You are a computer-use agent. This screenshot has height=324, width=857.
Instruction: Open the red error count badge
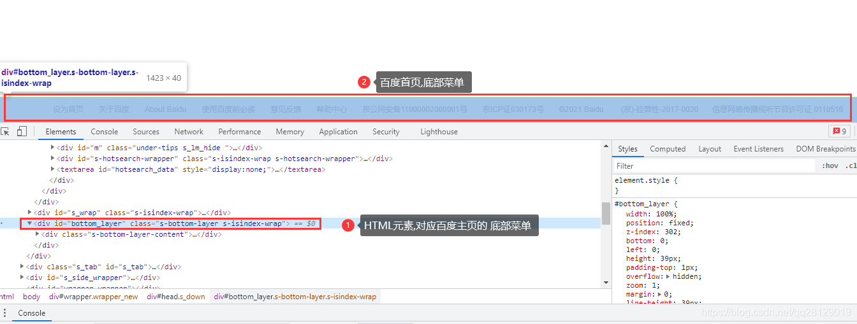point(839,132)
